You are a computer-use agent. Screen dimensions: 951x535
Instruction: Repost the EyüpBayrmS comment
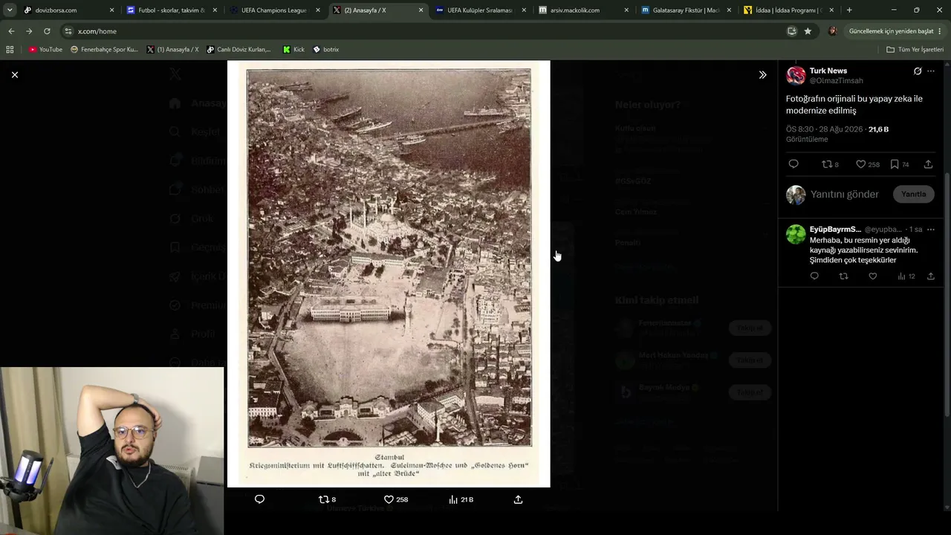[x=843, y=276]
